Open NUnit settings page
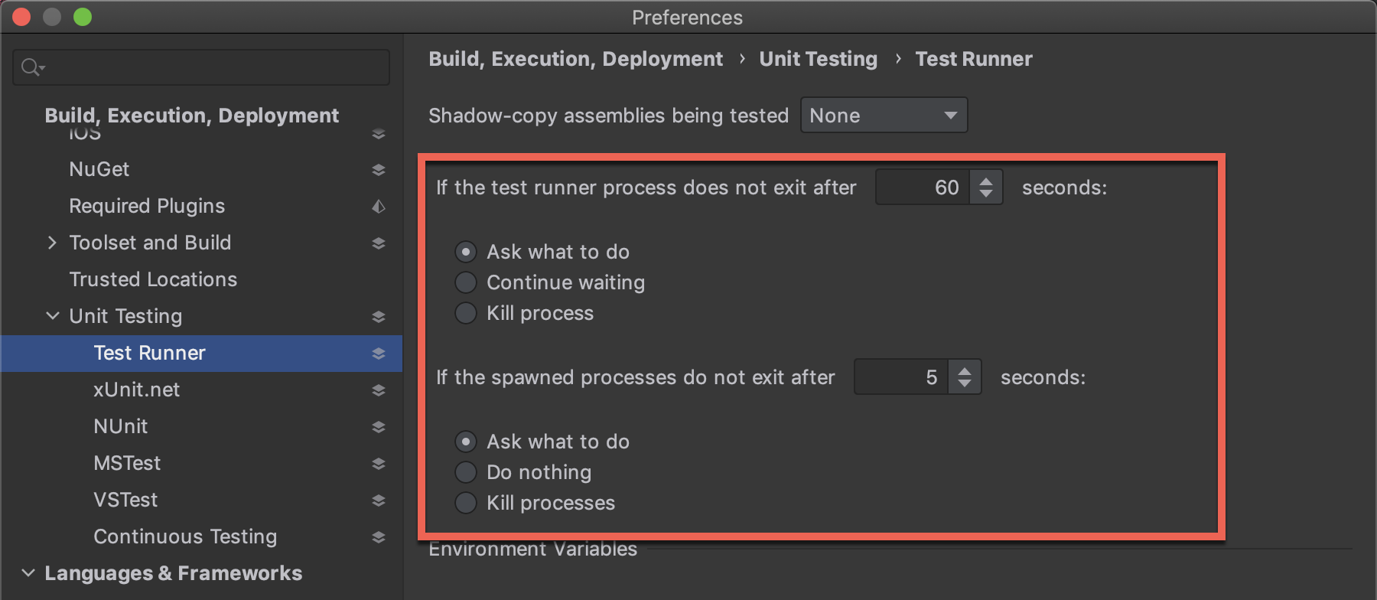 [x=121, y=426]
